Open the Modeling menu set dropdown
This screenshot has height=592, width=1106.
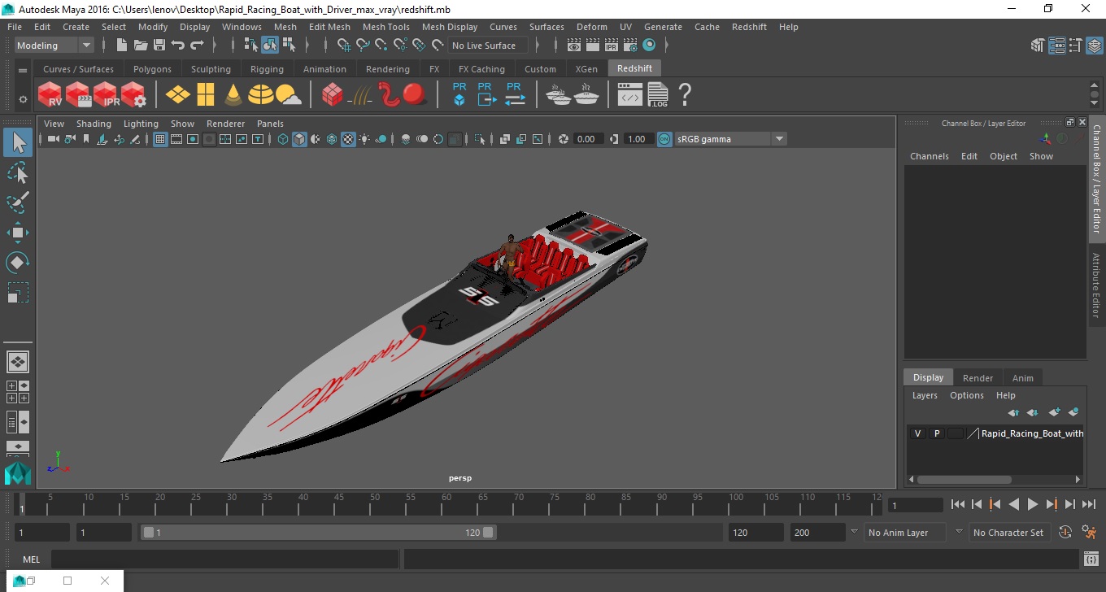tap(54, 46)
